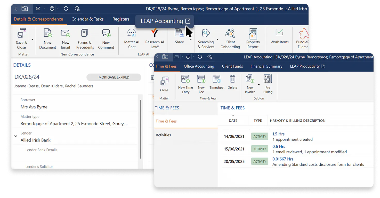Expand the Save & Close dropdown arrow
Image resolution: width=380 pixels, height=198 pixels.
(32, 39)
